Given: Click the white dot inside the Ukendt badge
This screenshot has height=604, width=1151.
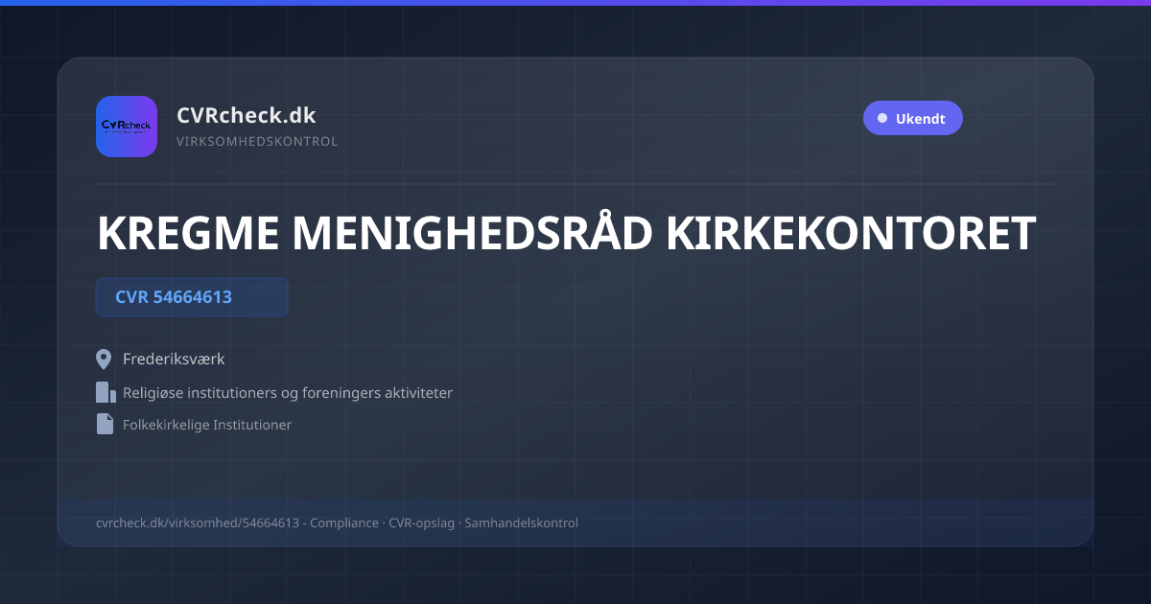Looking at the screenshot, I should [882, 119].
